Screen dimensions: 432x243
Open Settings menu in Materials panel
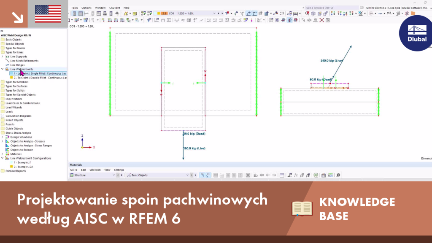tap(119, 170)
